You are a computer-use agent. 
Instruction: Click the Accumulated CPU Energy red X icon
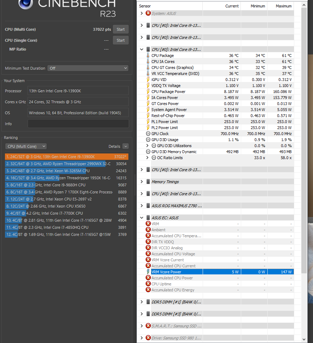(x=148, y=290)
